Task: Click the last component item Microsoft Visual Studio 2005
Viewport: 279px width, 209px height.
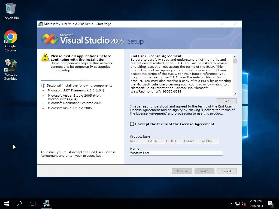Action: click(x=70, y=108)
